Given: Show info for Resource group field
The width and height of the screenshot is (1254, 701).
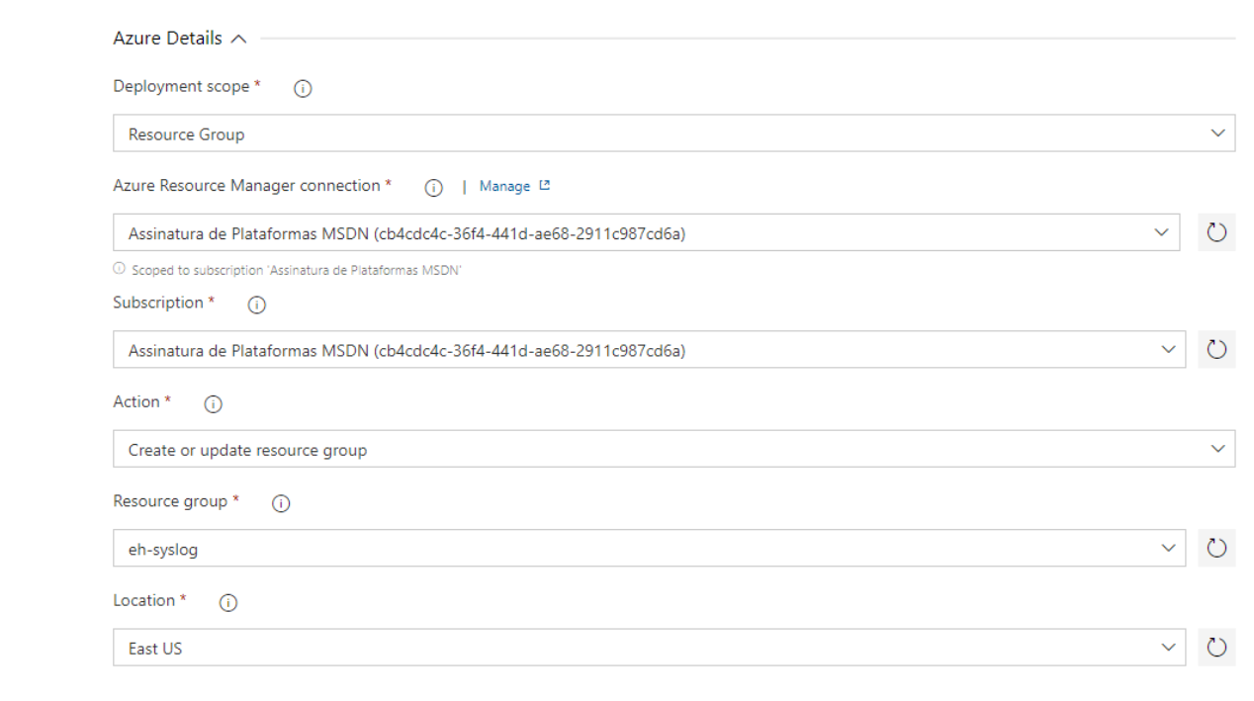Looking at the screenshot, I should [x=281, y=503].
